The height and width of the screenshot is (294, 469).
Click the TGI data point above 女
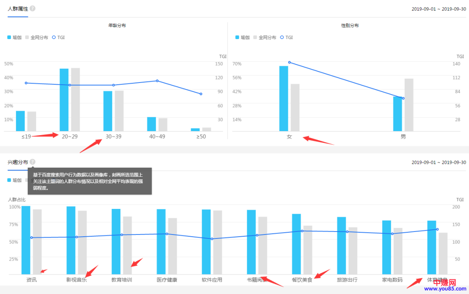click(289, 63)
